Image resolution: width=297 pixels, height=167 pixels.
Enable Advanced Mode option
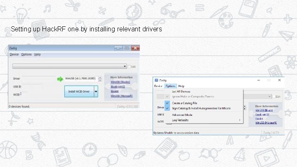click(x=204, y=115)
